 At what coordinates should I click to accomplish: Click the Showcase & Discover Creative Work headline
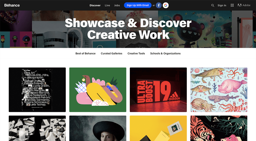coord(128,29)
